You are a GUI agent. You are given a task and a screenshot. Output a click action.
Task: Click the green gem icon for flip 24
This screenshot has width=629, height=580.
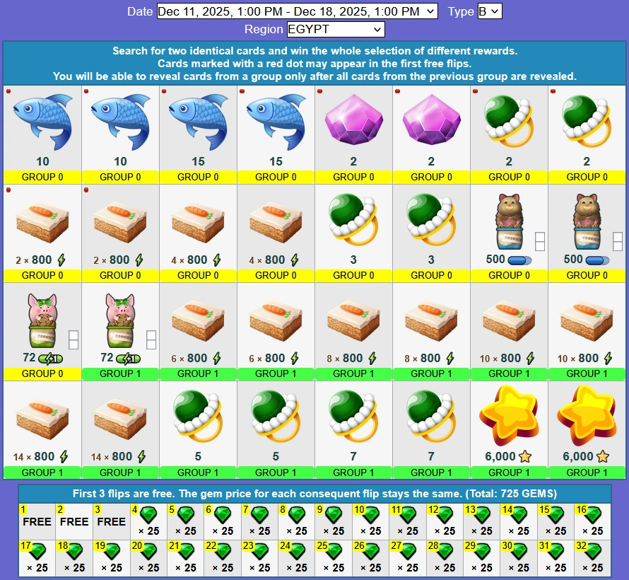(298, 552)
